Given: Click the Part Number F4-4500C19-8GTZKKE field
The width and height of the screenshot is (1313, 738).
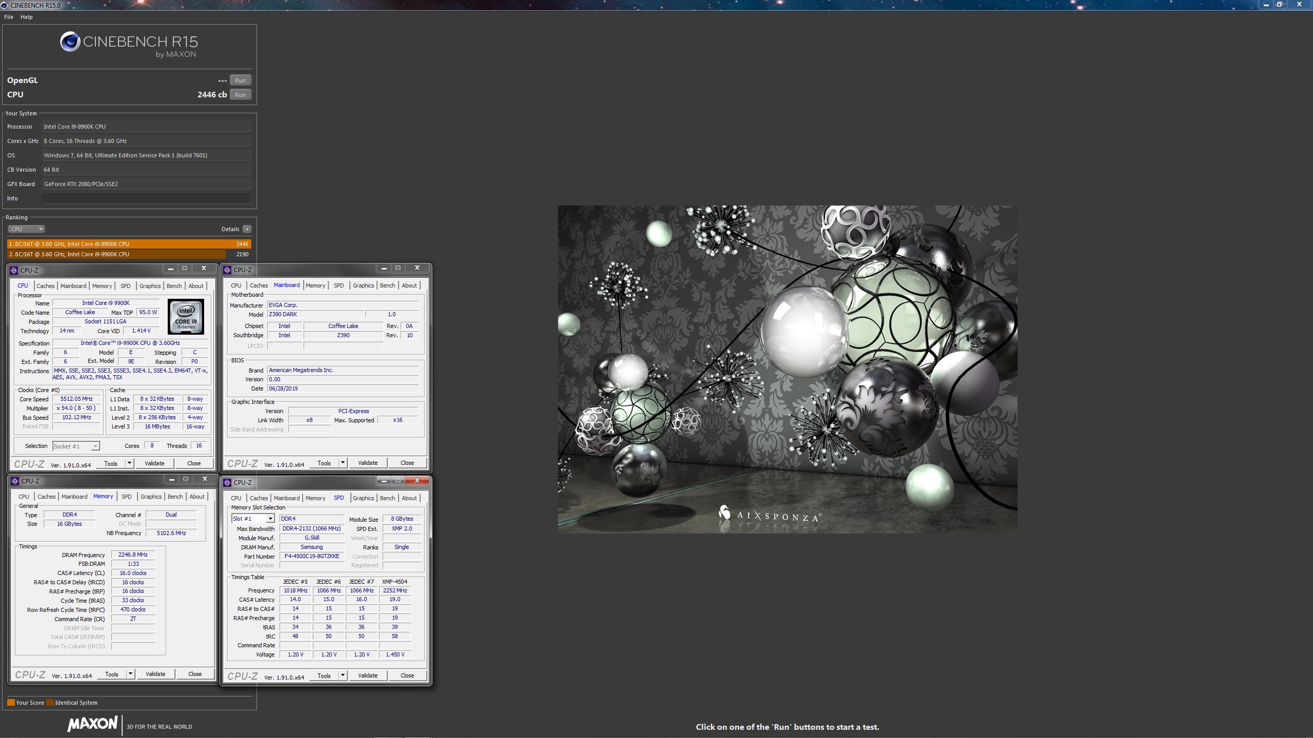Looking at the screenshot, I should click(312, 556).
